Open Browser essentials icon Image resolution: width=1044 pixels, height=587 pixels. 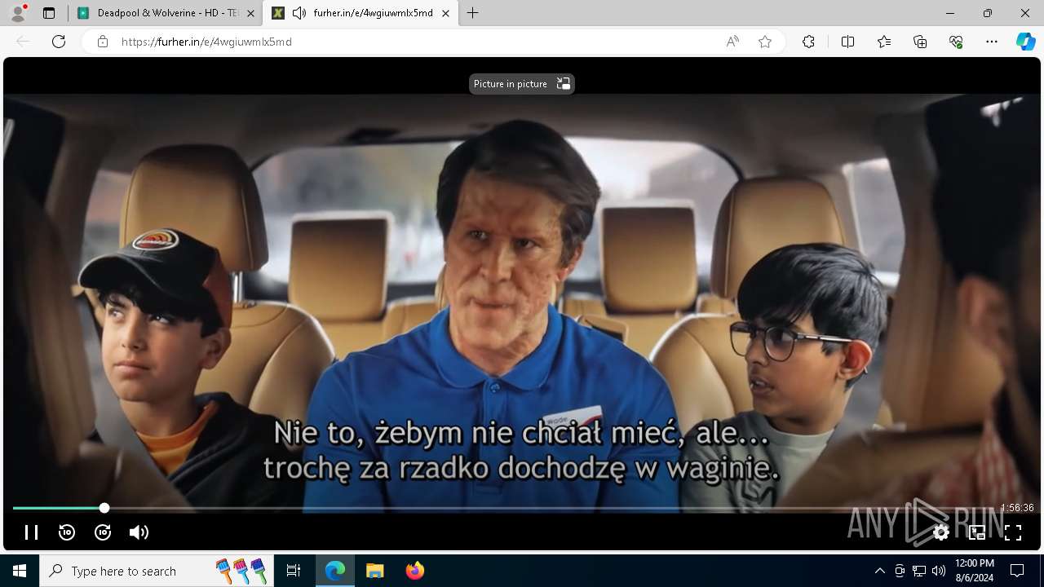tap(956, 42)
